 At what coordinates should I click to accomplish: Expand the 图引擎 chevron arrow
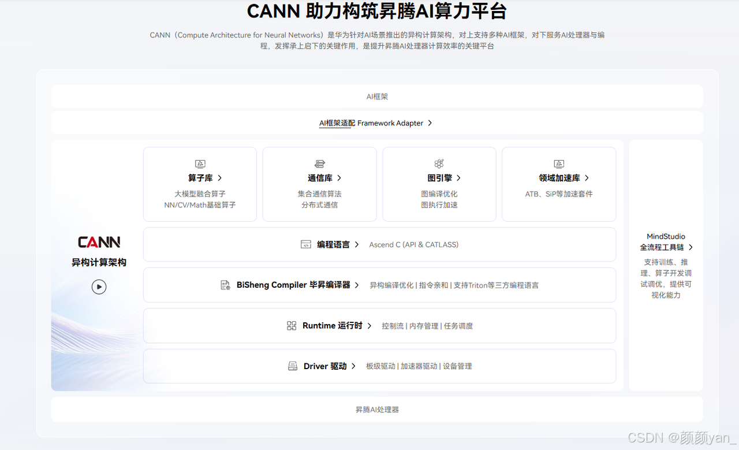point(458,178)
